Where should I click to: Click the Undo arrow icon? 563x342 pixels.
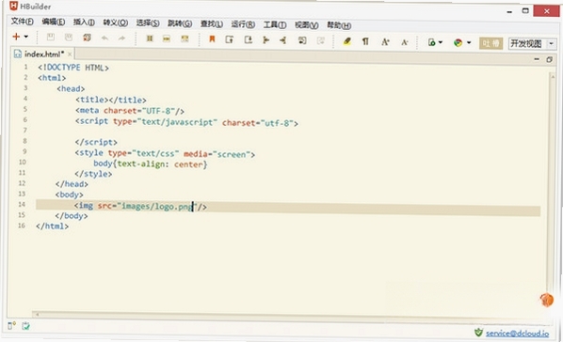coord(105,38)
